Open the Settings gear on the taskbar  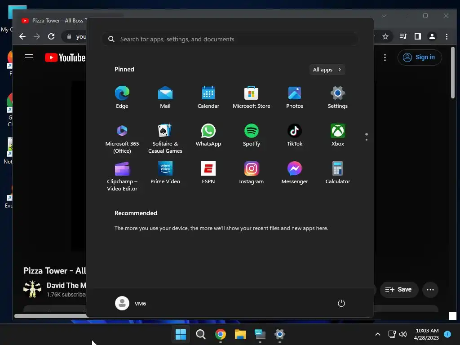tap(279, 334)
